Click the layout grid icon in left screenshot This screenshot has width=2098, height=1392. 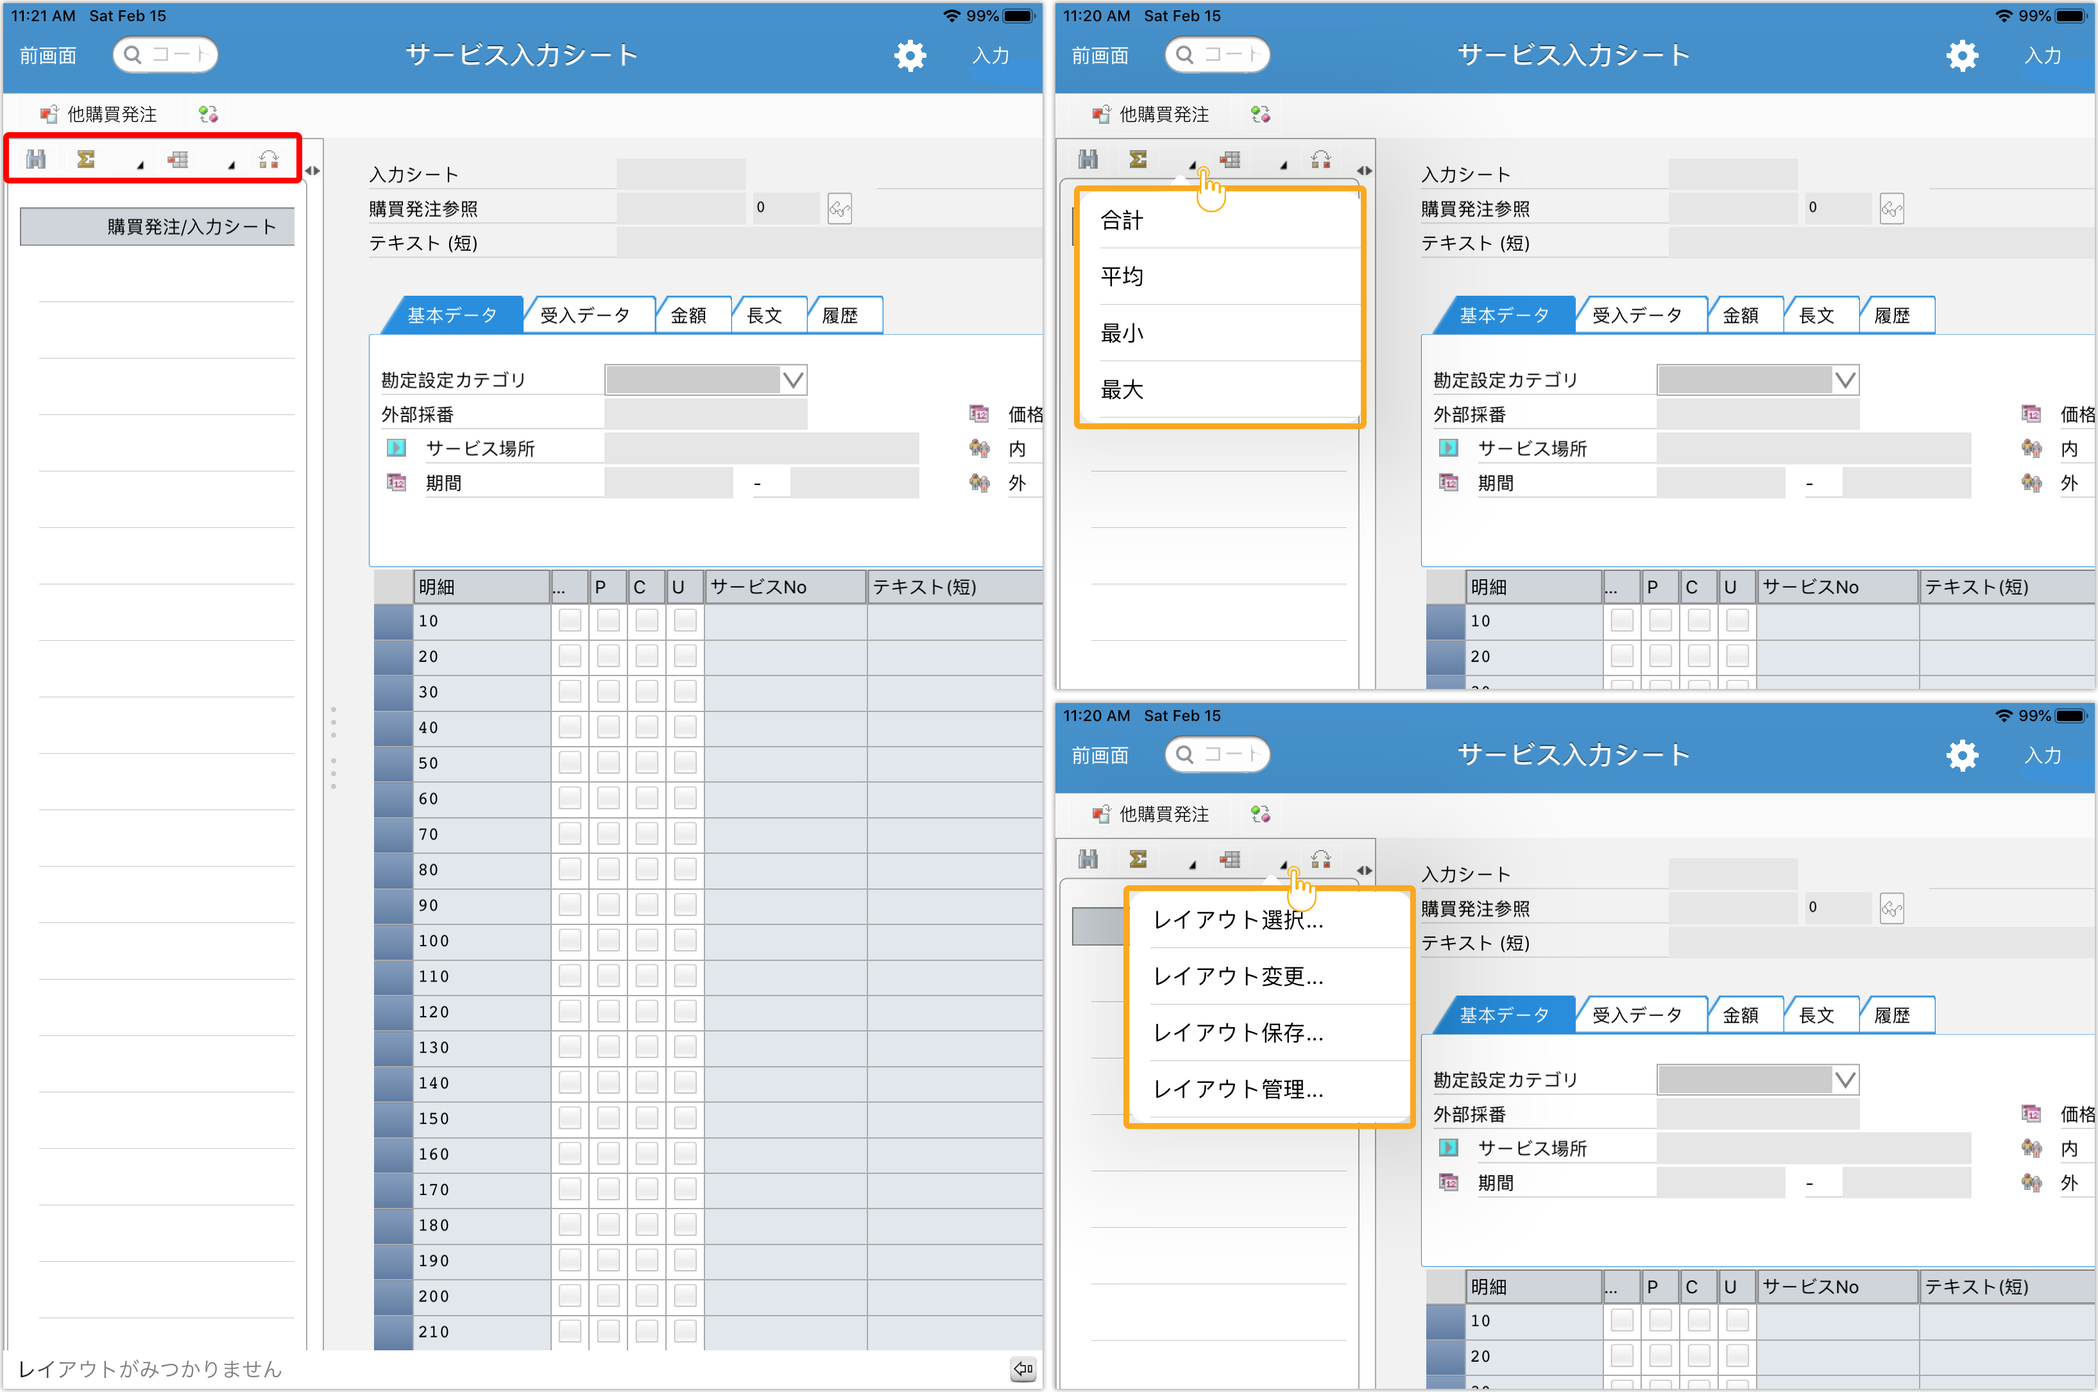(x=178, y=160)
